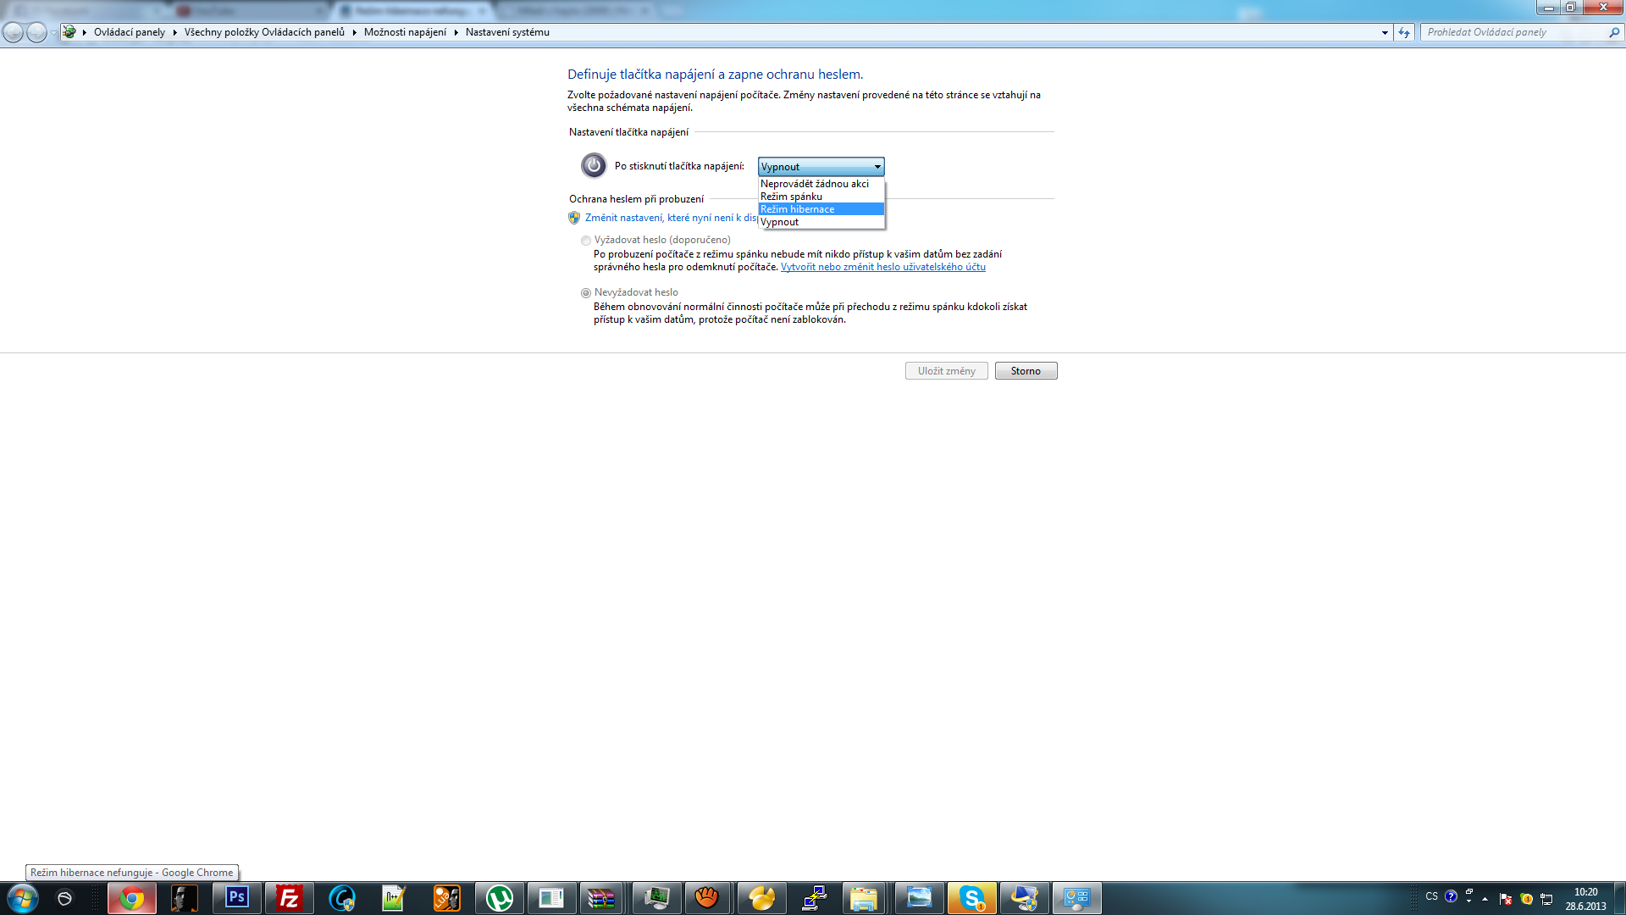Expand the breadcrumb arrow after "Možnosti napájení"
The image size is (1626, 915).
(x=456, y=32)
